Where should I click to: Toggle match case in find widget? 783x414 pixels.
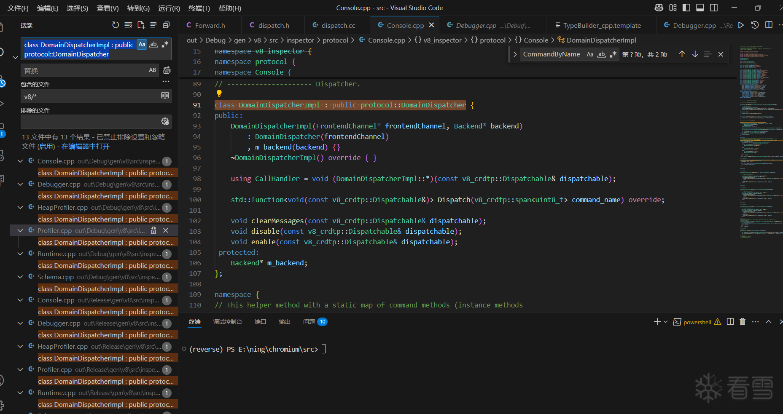click(590, 54)
